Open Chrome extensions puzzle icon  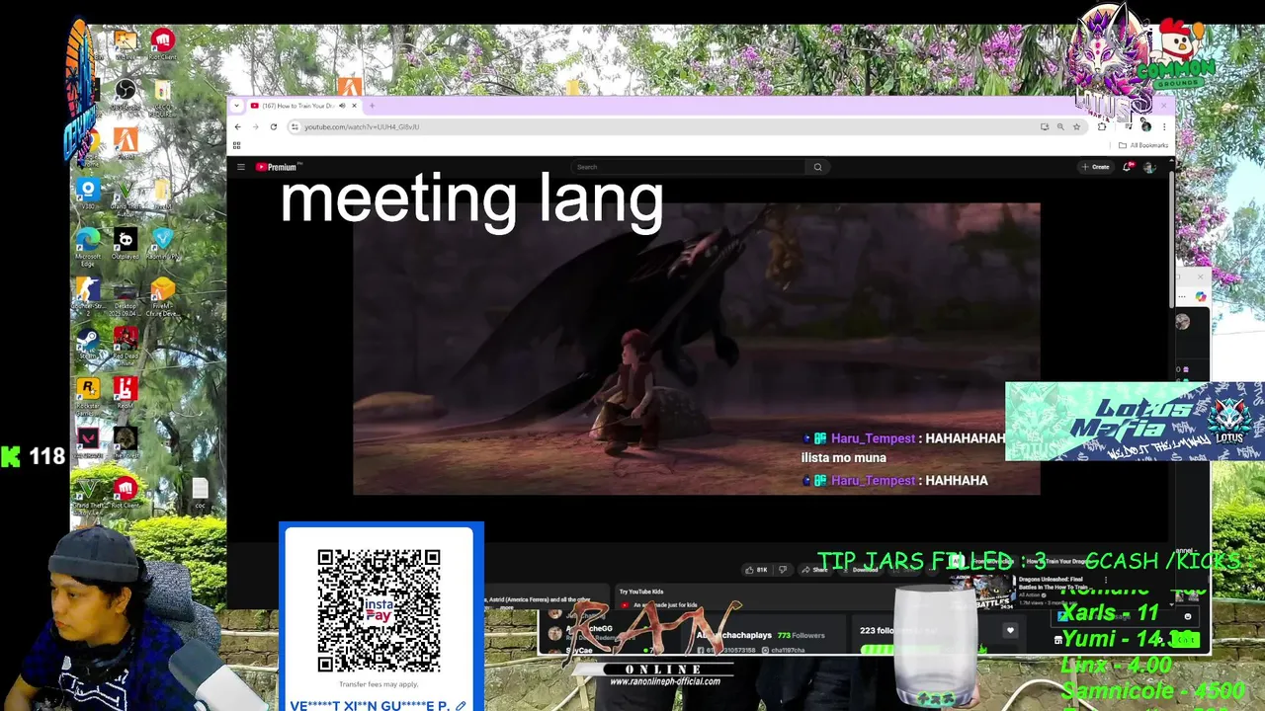click(1102, 126)
